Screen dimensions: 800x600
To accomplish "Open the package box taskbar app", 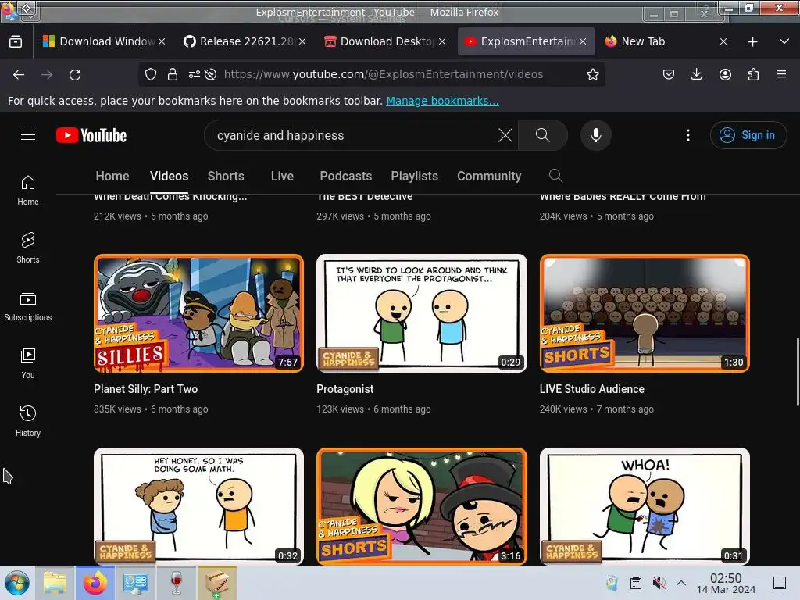I will [x=217, y=583].
